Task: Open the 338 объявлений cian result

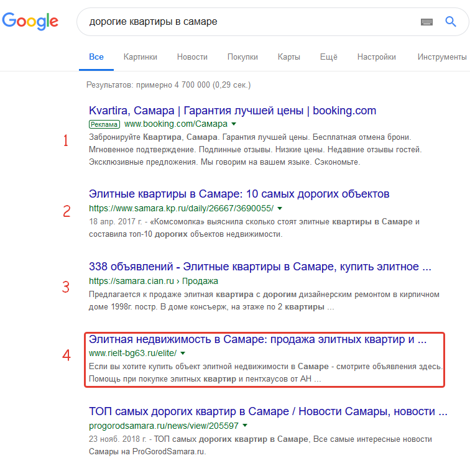Action: tap(260, 267)
